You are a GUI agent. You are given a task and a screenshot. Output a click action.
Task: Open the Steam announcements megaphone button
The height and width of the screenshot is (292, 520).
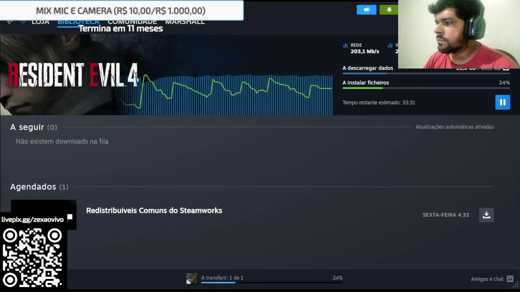[x=366, y=10]
